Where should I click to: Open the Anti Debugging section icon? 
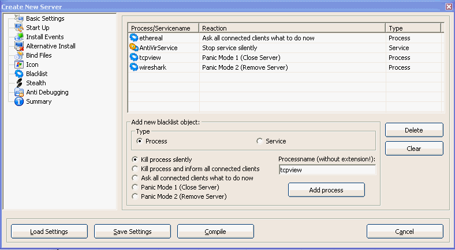coord(19,92)
